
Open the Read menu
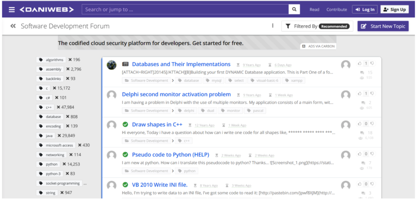tap(314, 10)
